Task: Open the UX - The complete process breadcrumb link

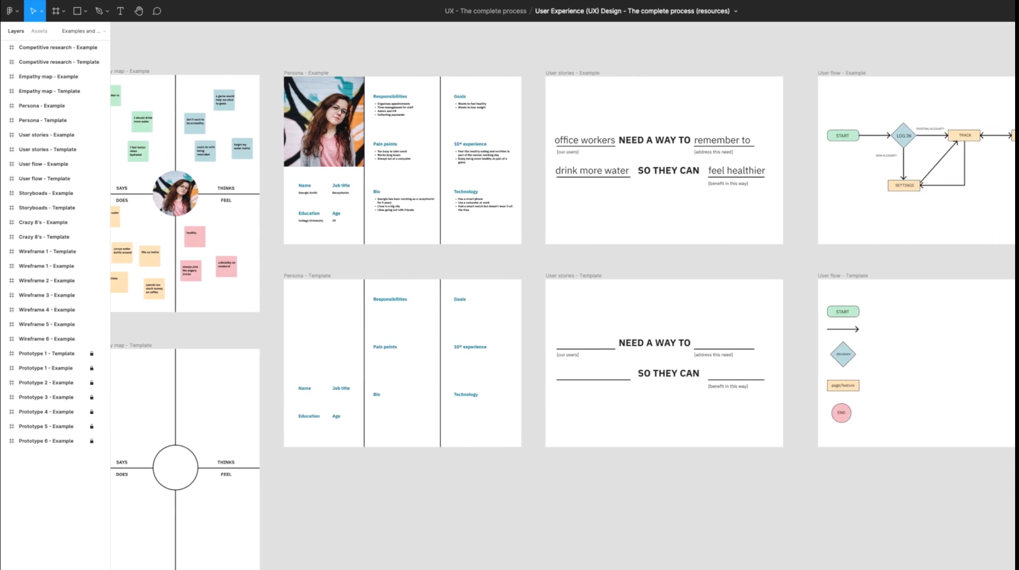Action: pyautogui.click(x=485, y=11)
